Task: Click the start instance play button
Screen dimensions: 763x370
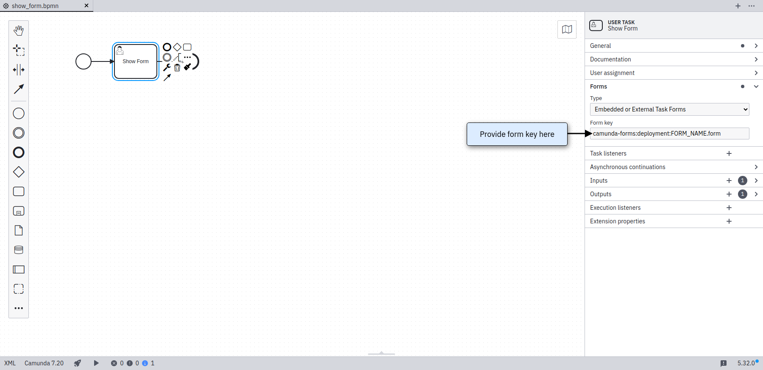Action: point(96,363)
